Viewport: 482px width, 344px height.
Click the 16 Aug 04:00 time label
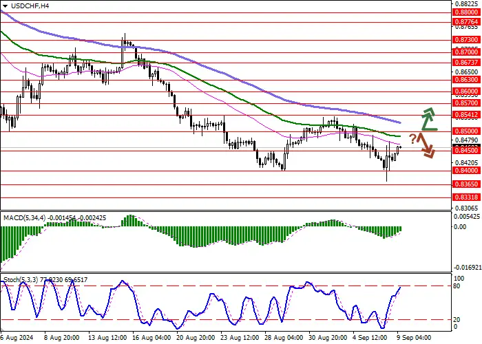[x=151, y=338]
